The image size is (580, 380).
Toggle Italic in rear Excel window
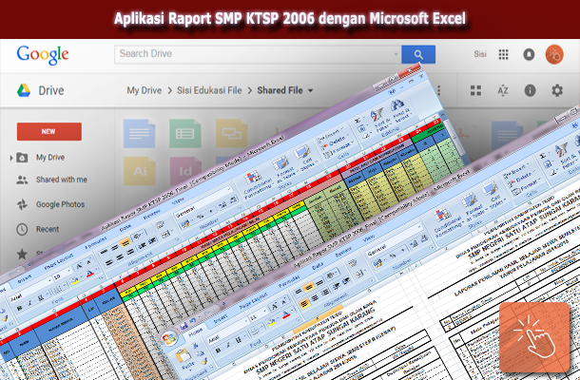(30, 303)
